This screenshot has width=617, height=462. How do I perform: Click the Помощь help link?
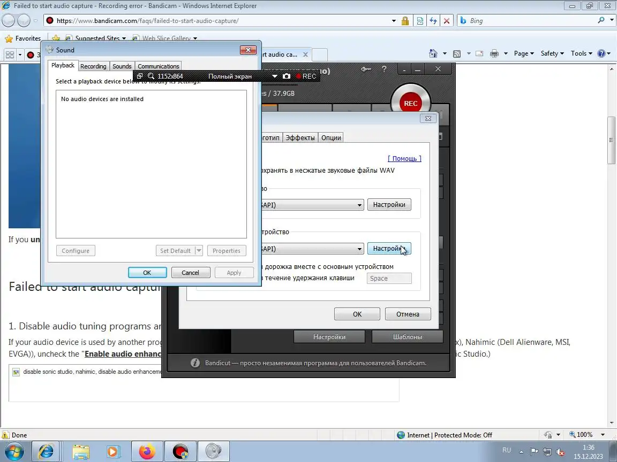tap(404, 158)
